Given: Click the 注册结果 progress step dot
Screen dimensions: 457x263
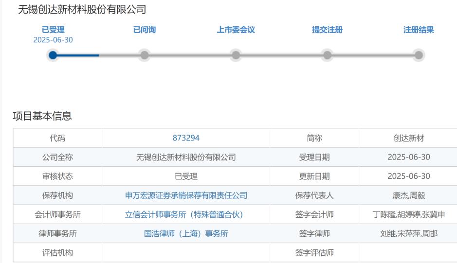Looking at the screenshot, I should click(419, 55).
